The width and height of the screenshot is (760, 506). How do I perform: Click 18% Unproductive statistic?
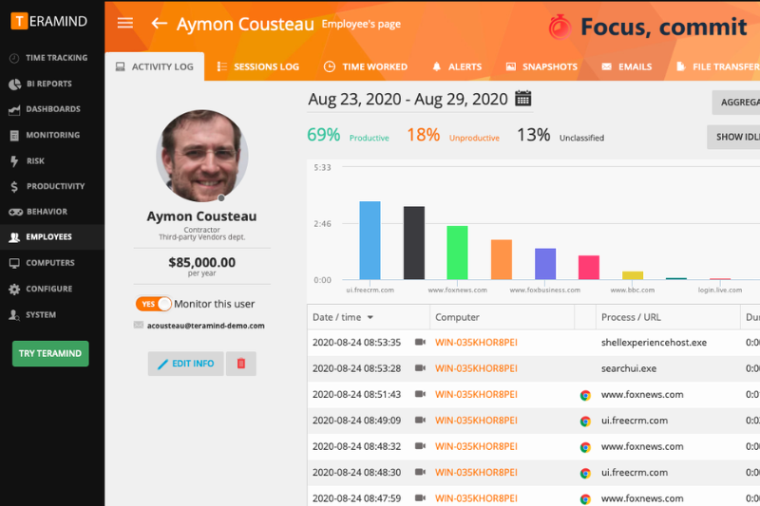453,135
